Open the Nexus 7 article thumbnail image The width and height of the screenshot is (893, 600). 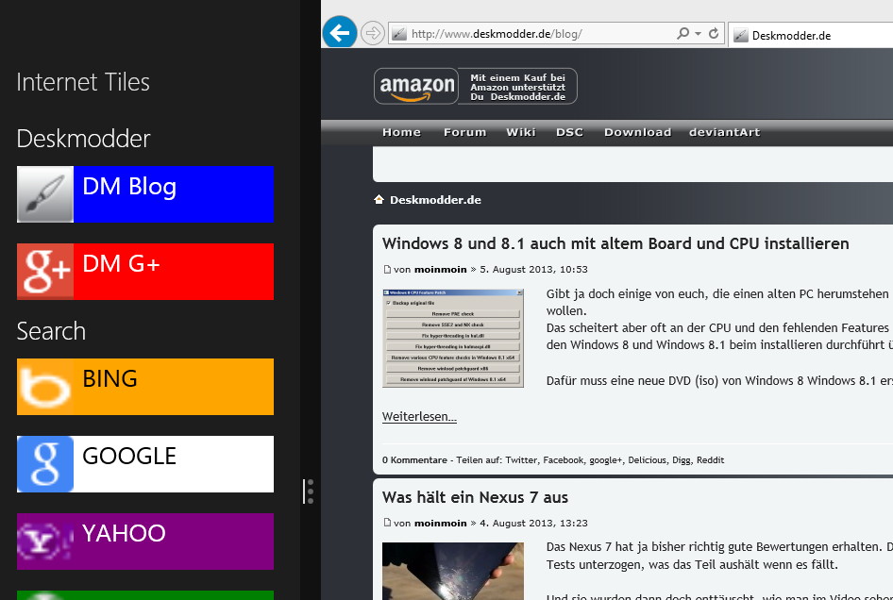[x=453, y=571]
